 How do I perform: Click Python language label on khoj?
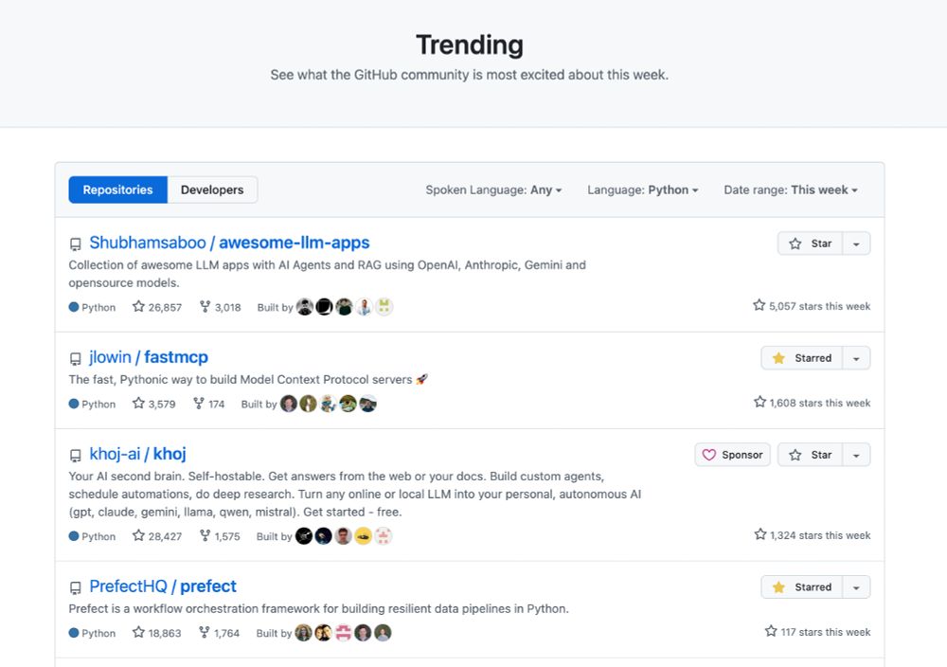(93, 536)
